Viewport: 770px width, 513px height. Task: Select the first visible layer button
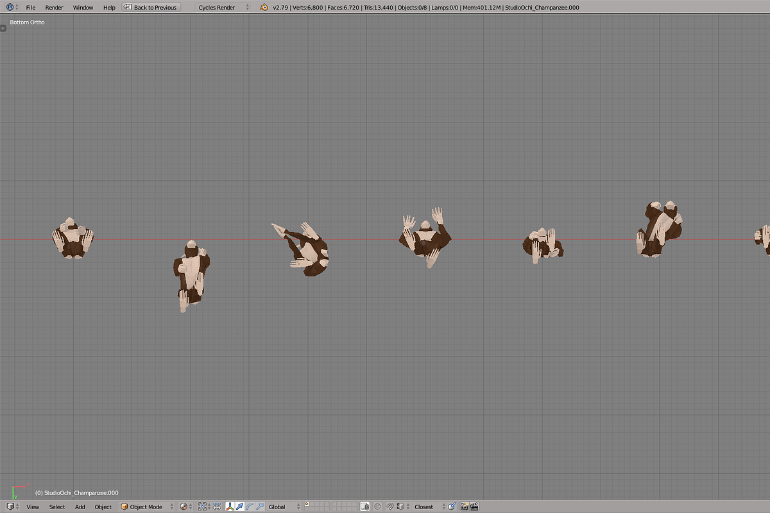click(307, 504)
